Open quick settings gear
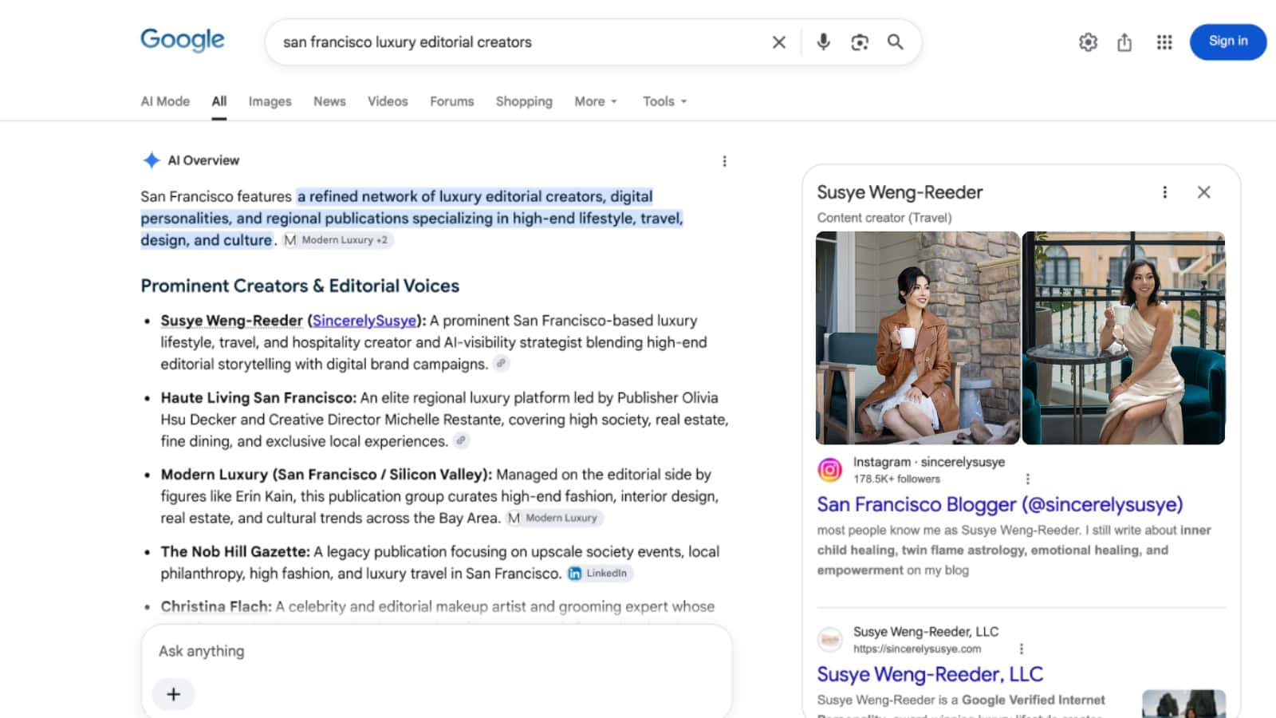 1089,42
